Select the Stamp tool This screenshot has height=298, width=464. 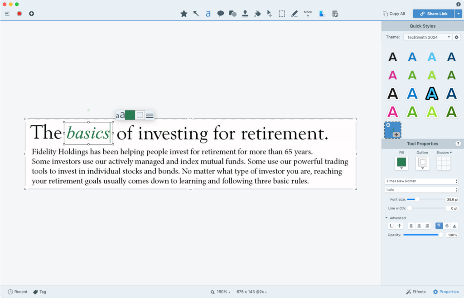tap(245, 14)
